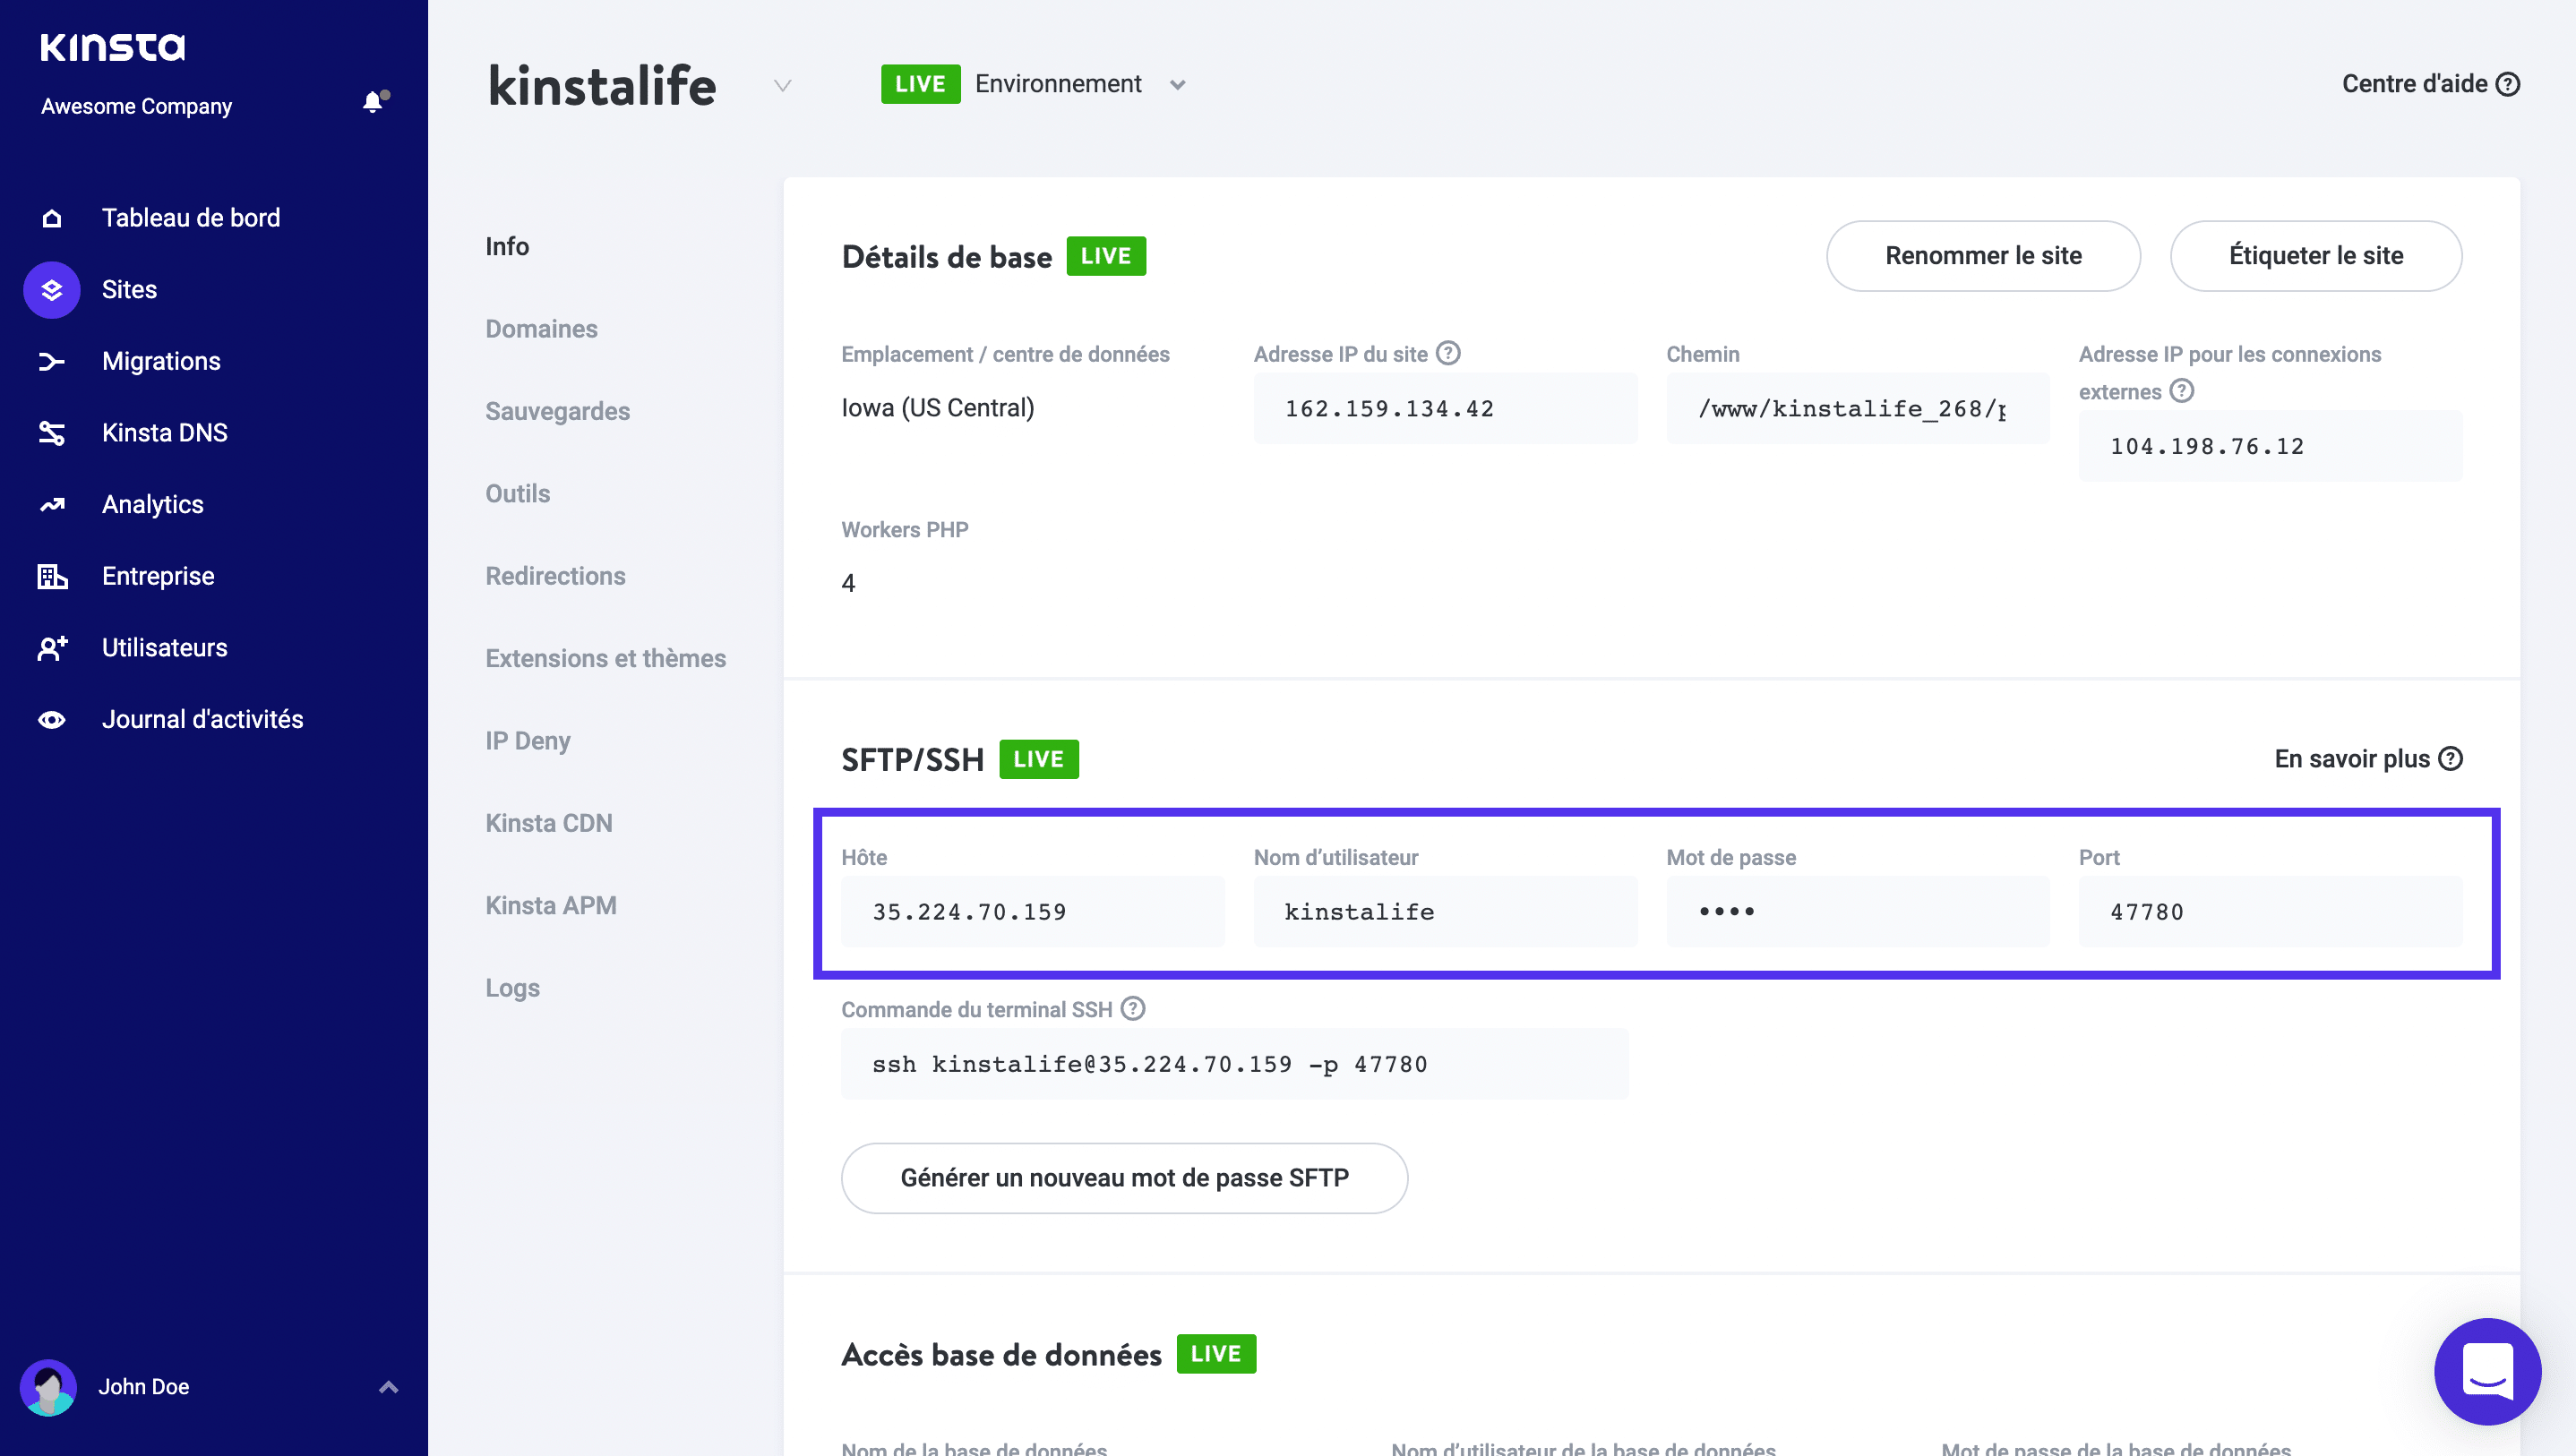This screenshot has width=2576, height=1456.
Task: Click the green LIVE badge beside Environnement
Action: (x=920, y=84)
